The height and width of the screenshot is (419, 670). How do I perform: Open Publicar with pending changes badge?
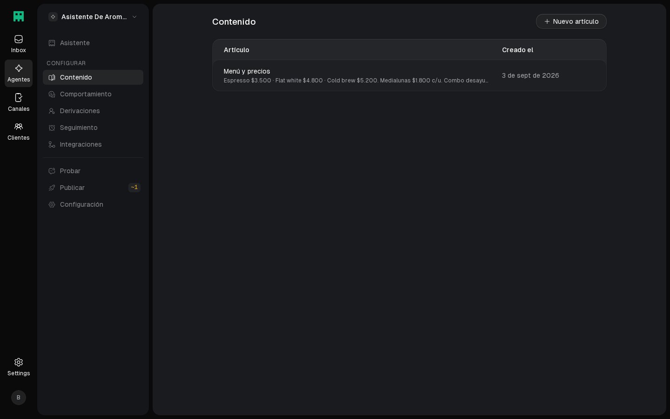click(93, 188)
